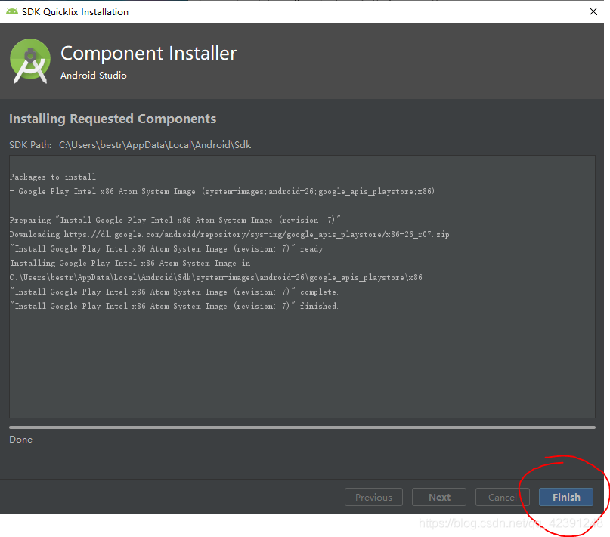Screen dimensions: 610x537
Task: Click the completed progress bar
Action: (302, 428)
